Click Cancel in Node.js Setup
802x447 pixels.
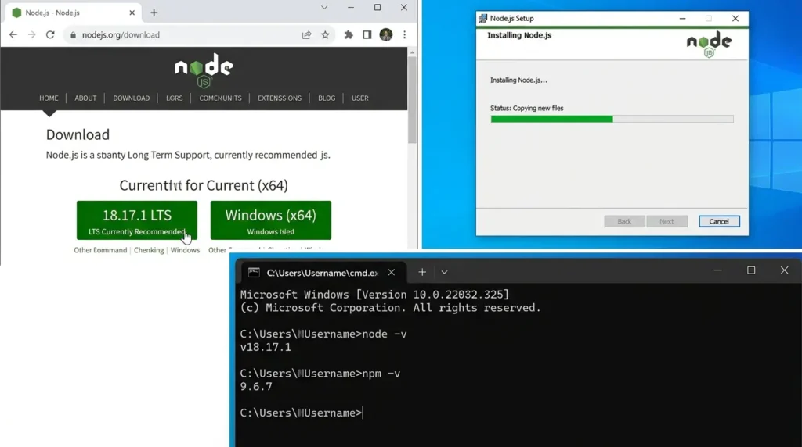tap(719, 221)
